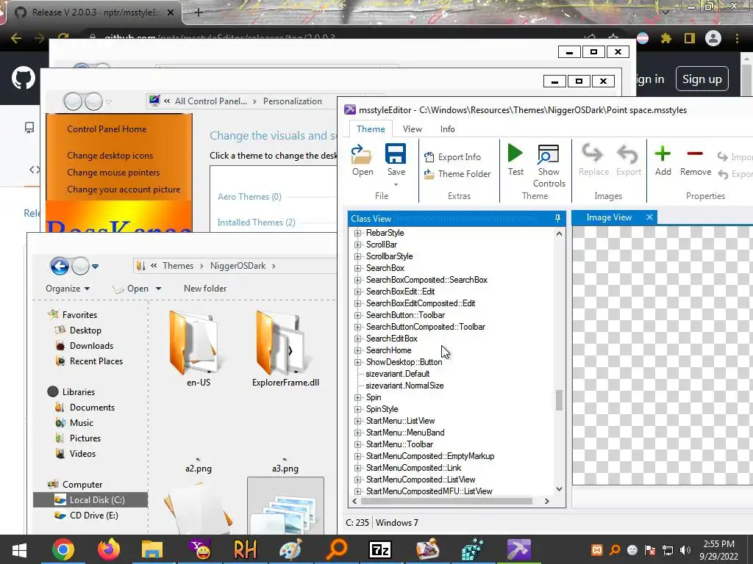The image size is (753, 564).
Task: Select the Theme ribbon tab
Action: (x=371, y=129)
